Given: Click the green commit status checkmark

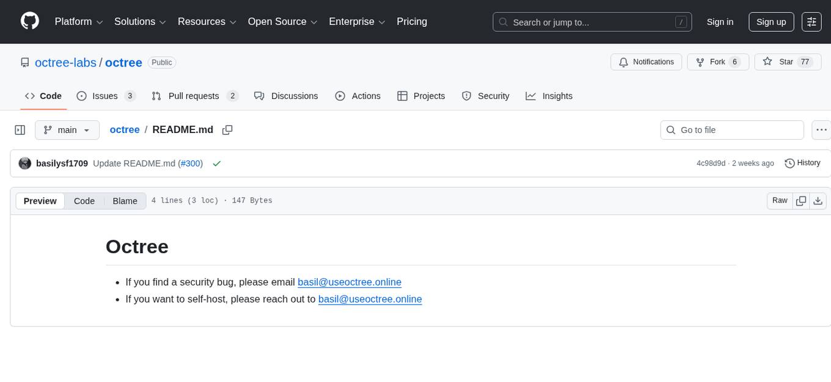Looking at the screenshot, I should (216, 164).
